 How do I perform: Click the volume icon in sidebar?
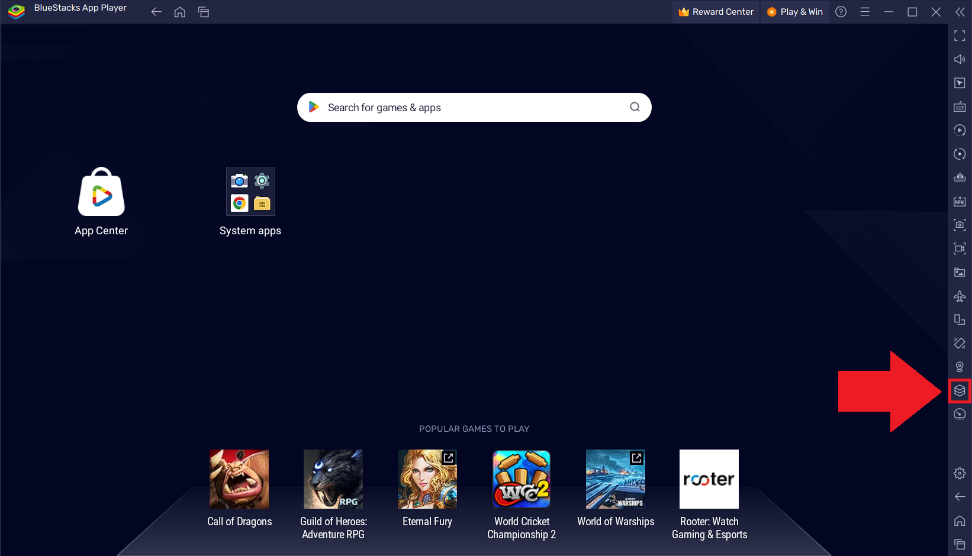(960, 59)
